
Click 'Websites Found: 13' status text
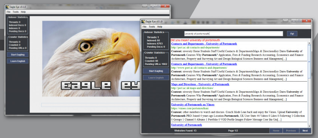(x=185, y=131)
